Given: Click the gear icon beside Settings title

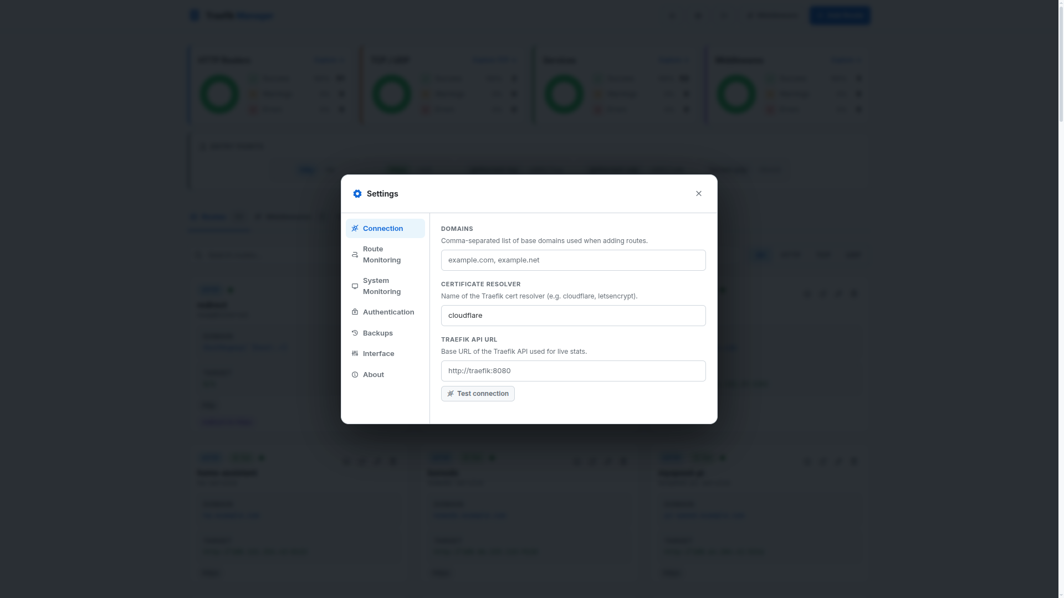Looking at the screenshot, I should tap(357, 193).
